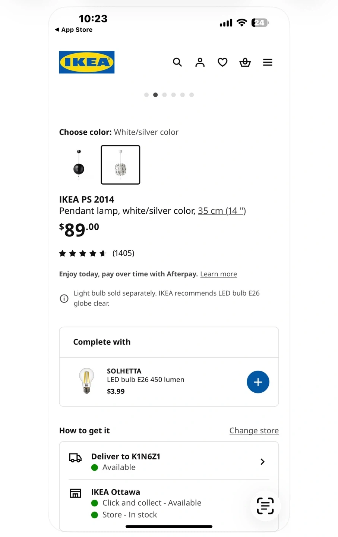The image size is (338, 537).
Task: Jump to third image carousel dot
Action: (x=164, y=95)
